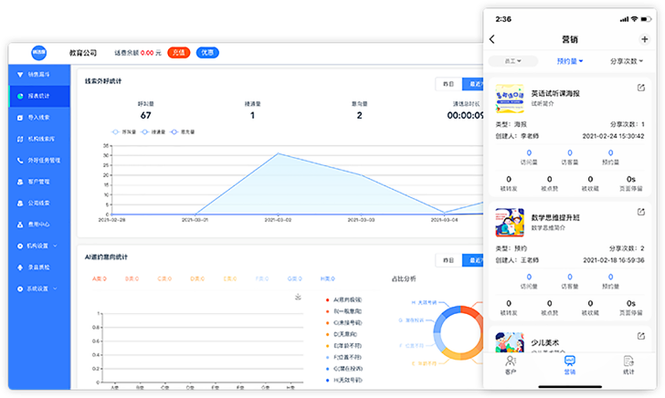Open the 数学思维提升班 card title
The height and width of the screenshot is (398, 665).
(x=555, y=217)
